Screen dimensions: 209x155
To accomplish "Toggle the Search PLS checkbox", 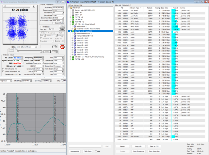I will [x=54, y=23].
